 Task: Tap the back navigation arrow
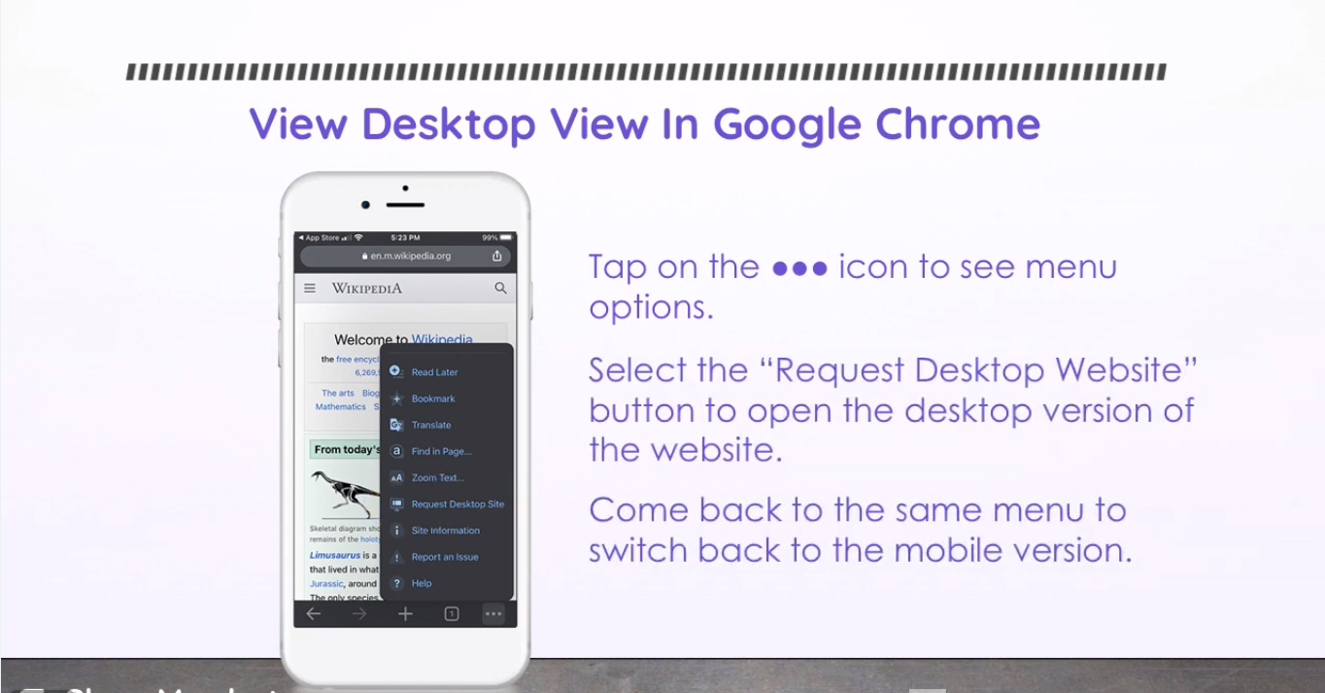coord(314,613)
